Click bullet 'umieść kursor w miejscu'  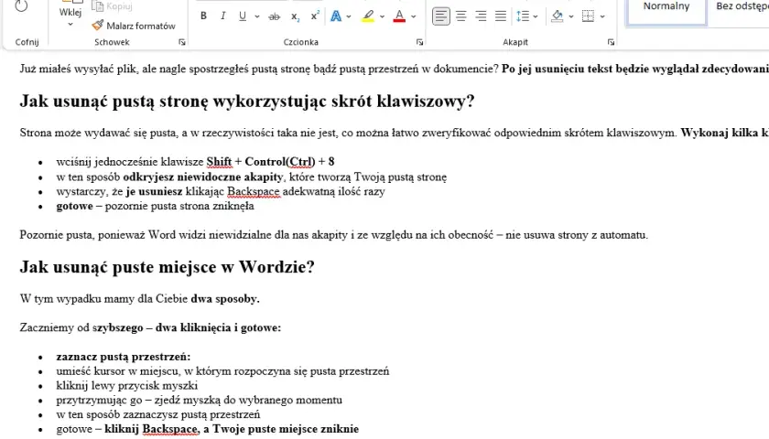(222, 371)
